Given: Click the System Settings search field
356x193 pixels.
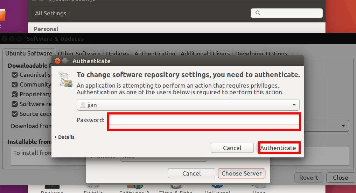Looking at the screenshot, I should pyautogui.click(x=287, y=13).
